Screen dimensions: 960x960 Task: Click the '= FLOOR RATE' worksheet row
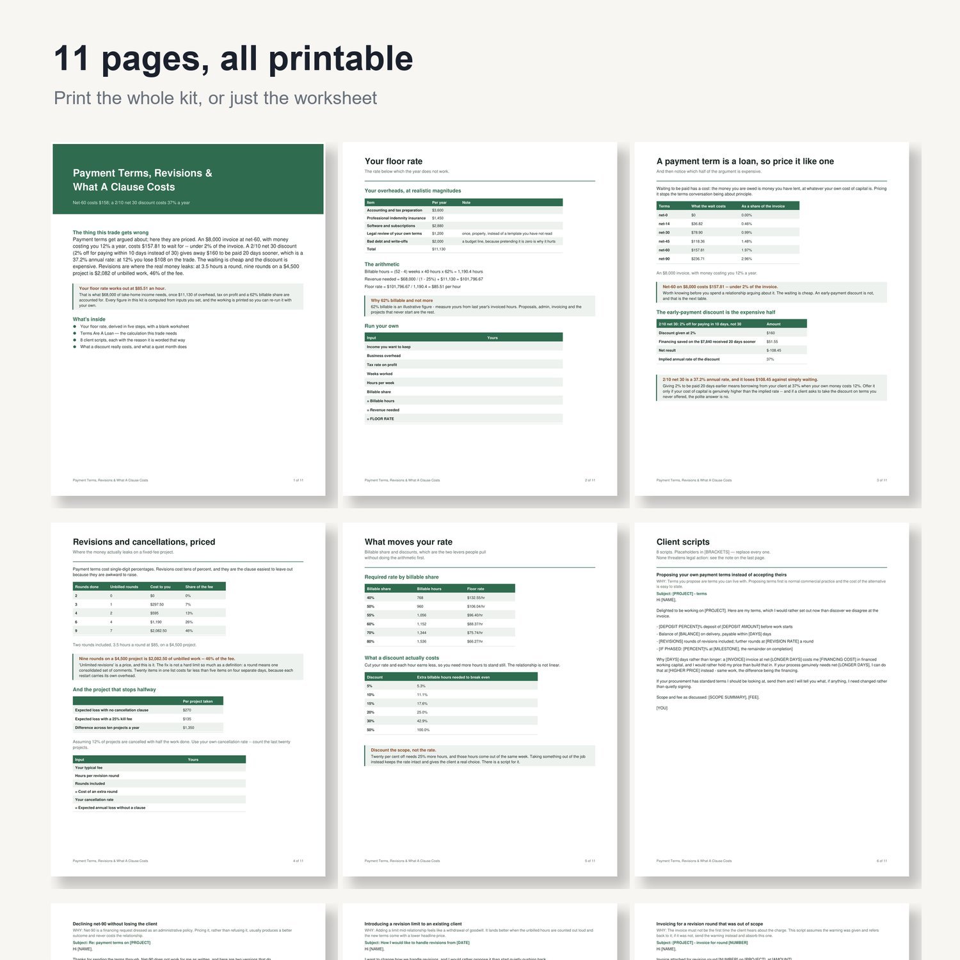coord(463,419)
